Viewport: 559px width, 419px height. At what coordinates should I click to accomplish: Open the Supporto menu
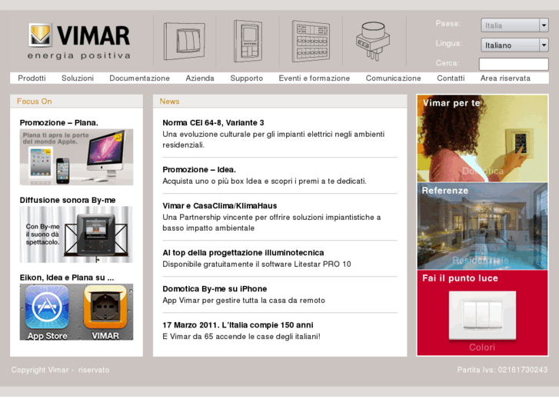tap(246, 78)
